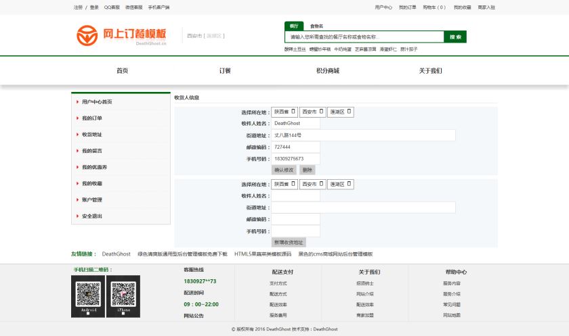569x336 pixels.
Task: Open the 莲湖区 district dropdown in first address
Action: (340, 112)
